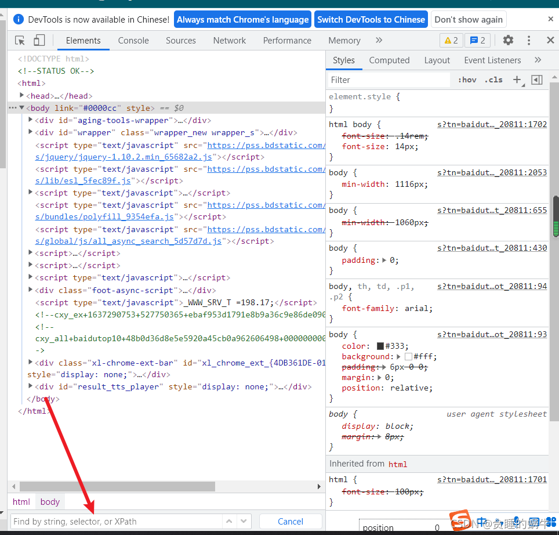Expand the foot-async-script div
The width and height of the screenshot is (559, 535).
tap(30, 289)
